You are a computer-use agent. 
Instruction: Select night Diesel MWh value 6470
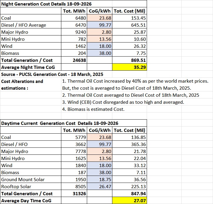pyautogui.click(x=74, y=25)
